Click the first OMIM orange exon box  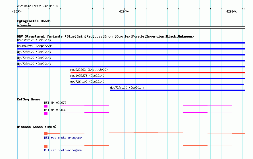click(46, 134)
